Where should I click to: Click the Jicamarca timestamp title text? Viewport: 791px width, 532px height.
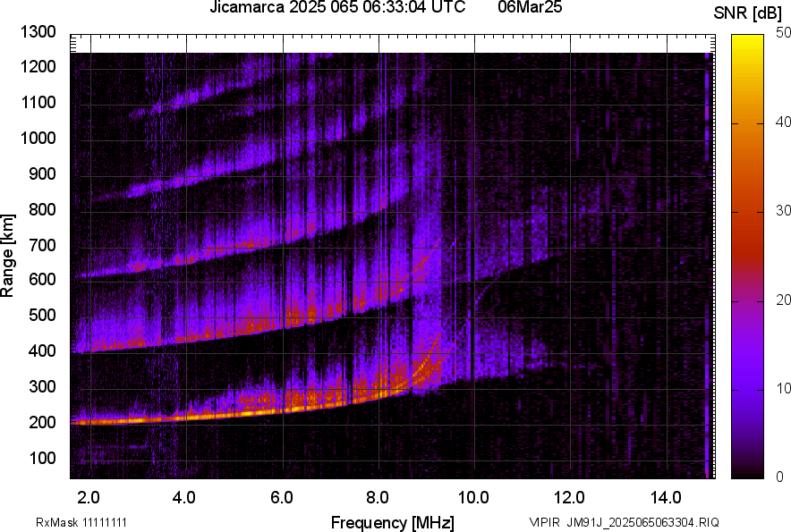point(336,8)
